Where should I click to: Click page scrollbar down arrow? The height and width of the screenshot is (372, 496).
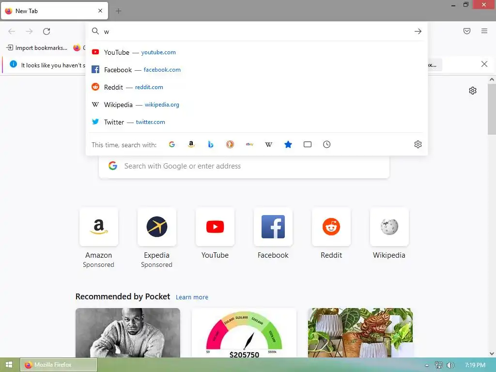coord(492,354)
